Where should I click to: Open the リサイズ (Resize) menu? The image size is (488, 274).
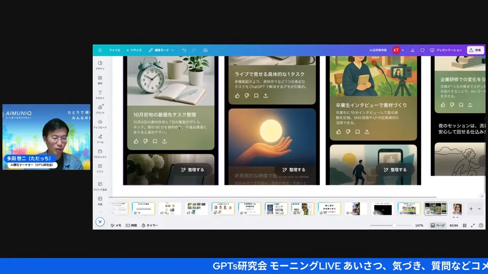[x=134, y=50]
